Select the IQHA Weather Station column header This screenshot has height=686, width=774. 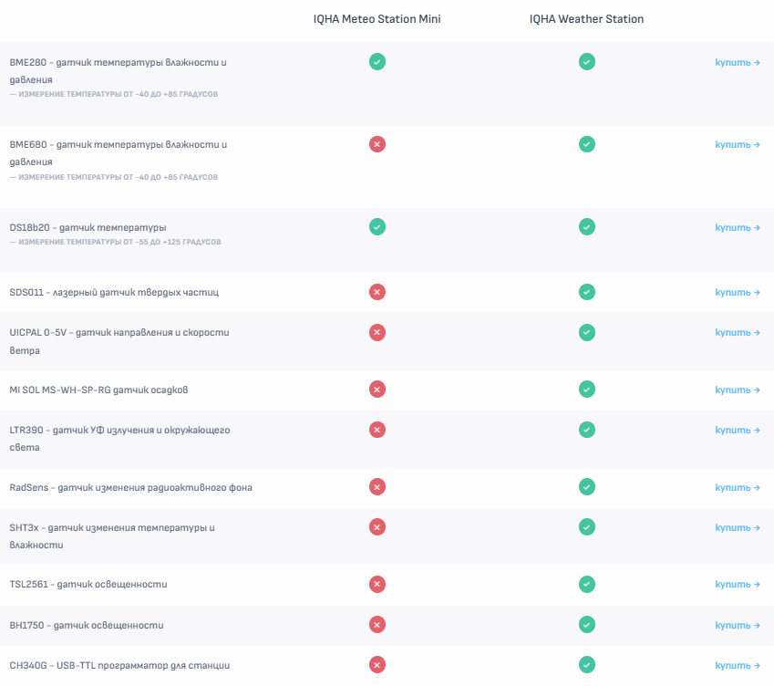(586, 19)
